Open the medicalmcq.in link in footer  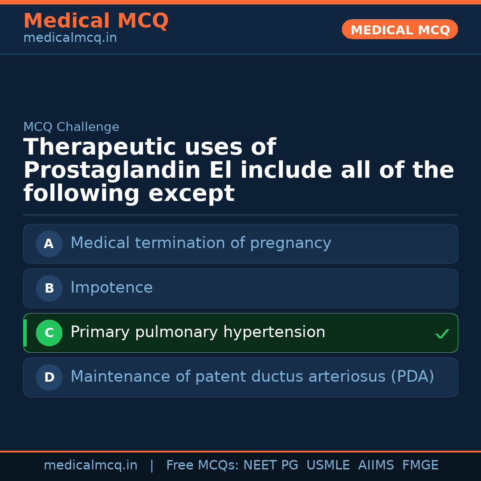pyautogui.click(x=90, y=465)
